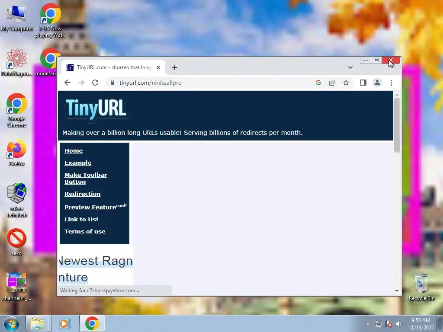
Task: Open Make Toolbar Button link
Action: coord(86,178)
